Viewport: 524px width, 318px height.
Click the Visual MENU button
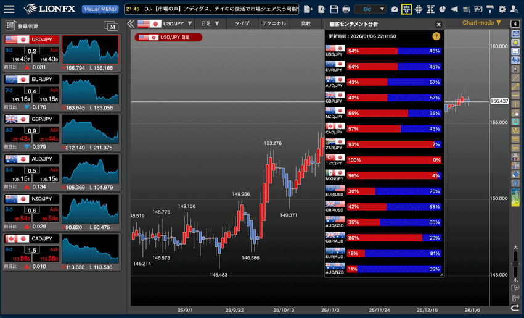100,9
